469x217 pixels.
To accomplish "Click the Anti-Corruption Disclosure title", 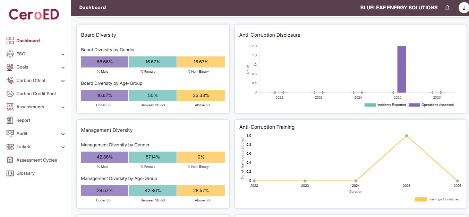I will pyautogui.click(x=270, y=35).
